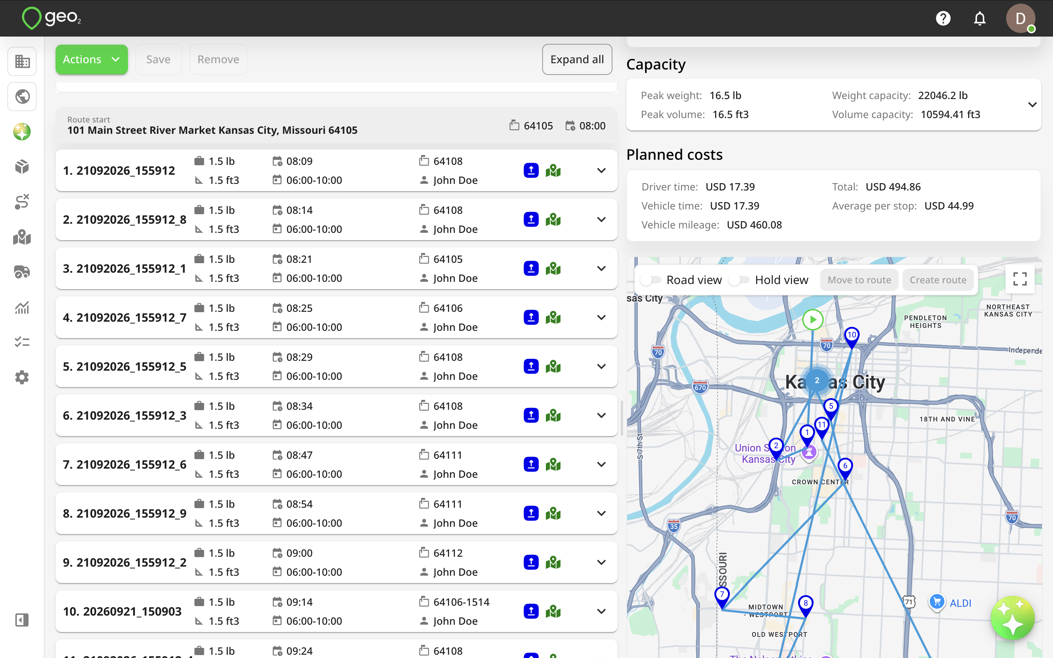Screen dimensions: 1053x658
Task: Open the checklist tasks sidebar icon
Action: point(22,342)
